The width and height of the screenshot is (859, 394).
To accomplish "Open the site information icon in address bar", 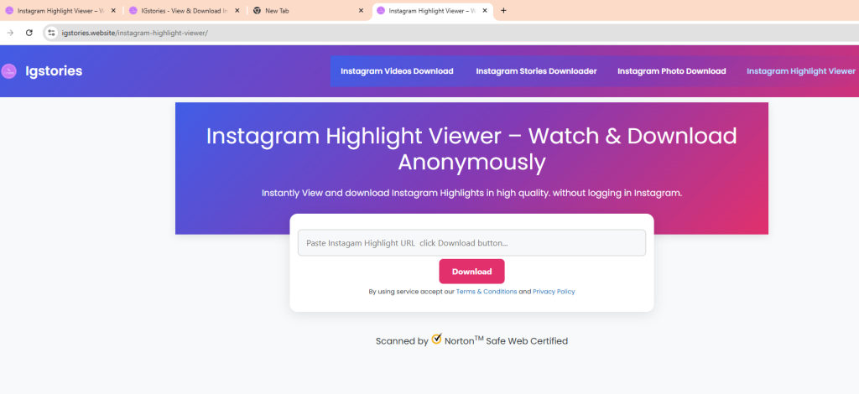I will tap(51, 33).
